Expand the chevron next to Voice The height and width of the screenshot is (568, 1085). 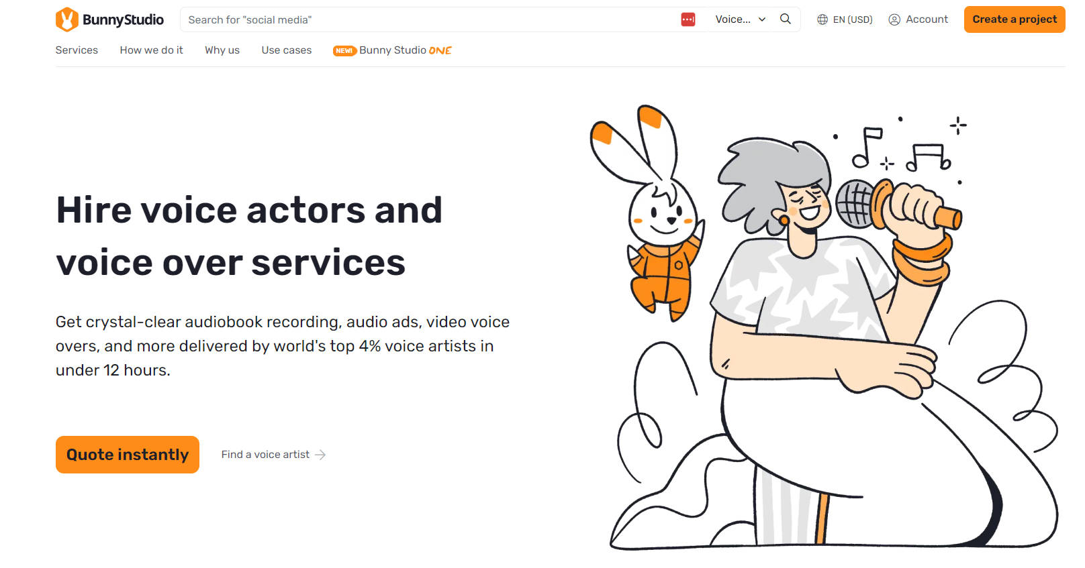762,19
